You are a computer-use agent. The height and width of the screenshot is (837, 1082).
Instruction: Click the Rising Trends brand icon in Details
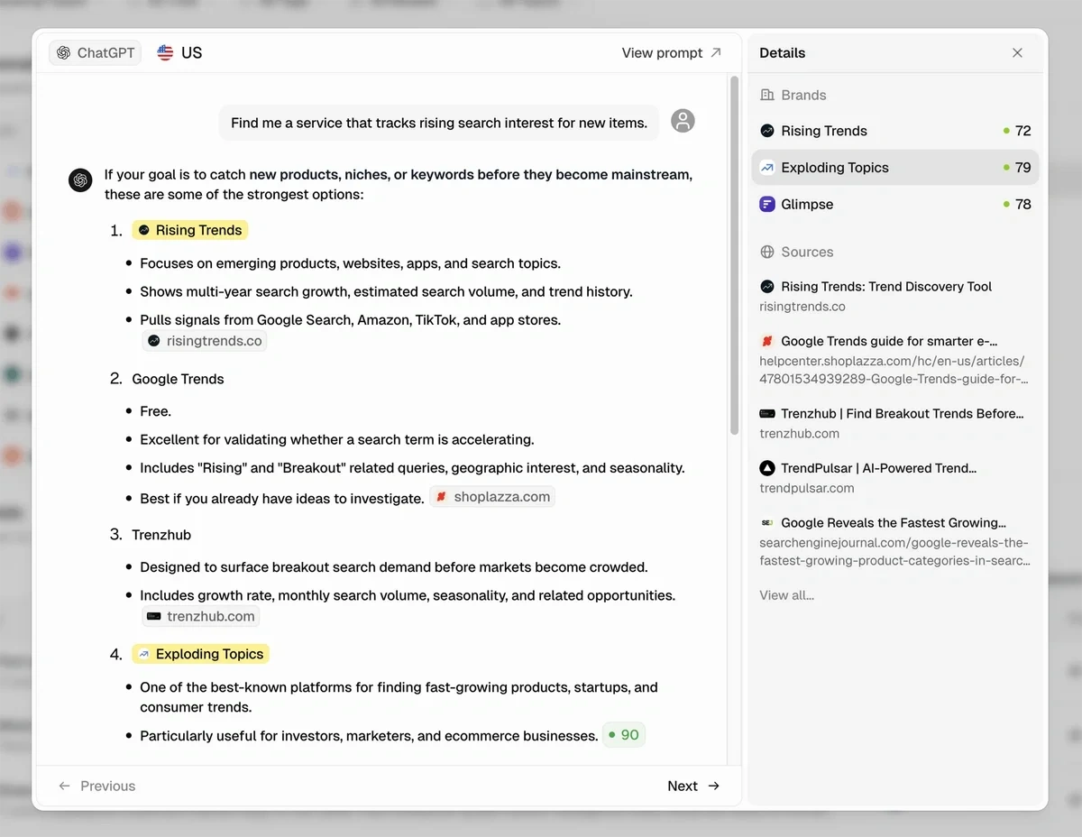click(767, 131)
